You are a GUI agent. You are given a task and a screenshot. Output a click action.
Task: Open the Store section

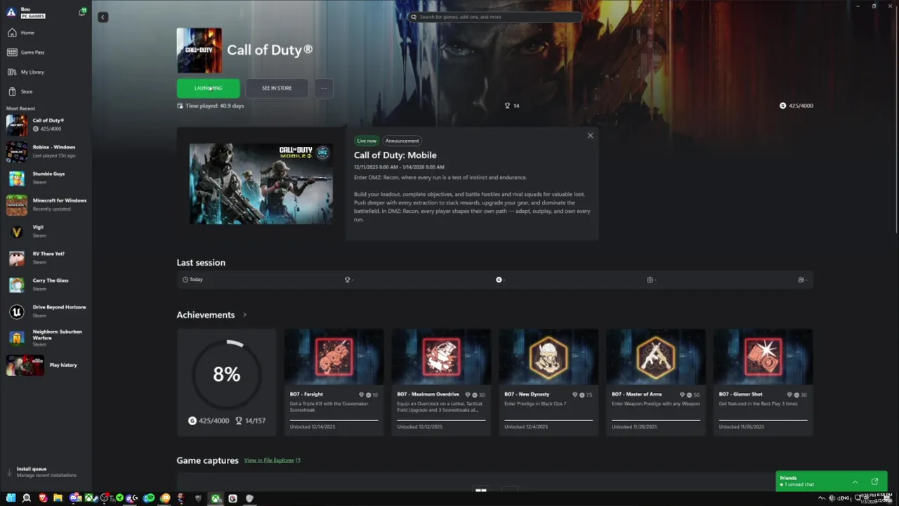coord(46,92)
